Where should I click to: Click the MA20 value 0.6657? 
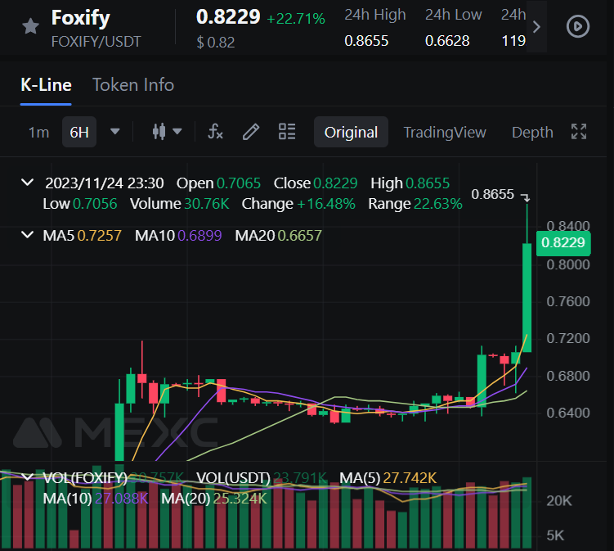(299, 236)
